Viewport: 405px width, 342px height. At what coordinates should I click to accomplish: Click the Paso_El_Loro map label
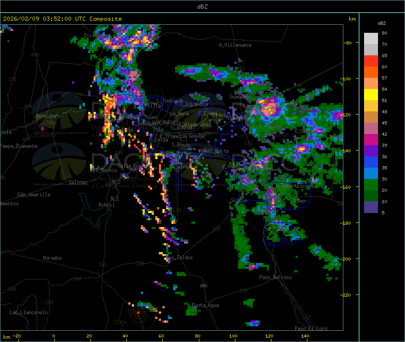(311, 329)
